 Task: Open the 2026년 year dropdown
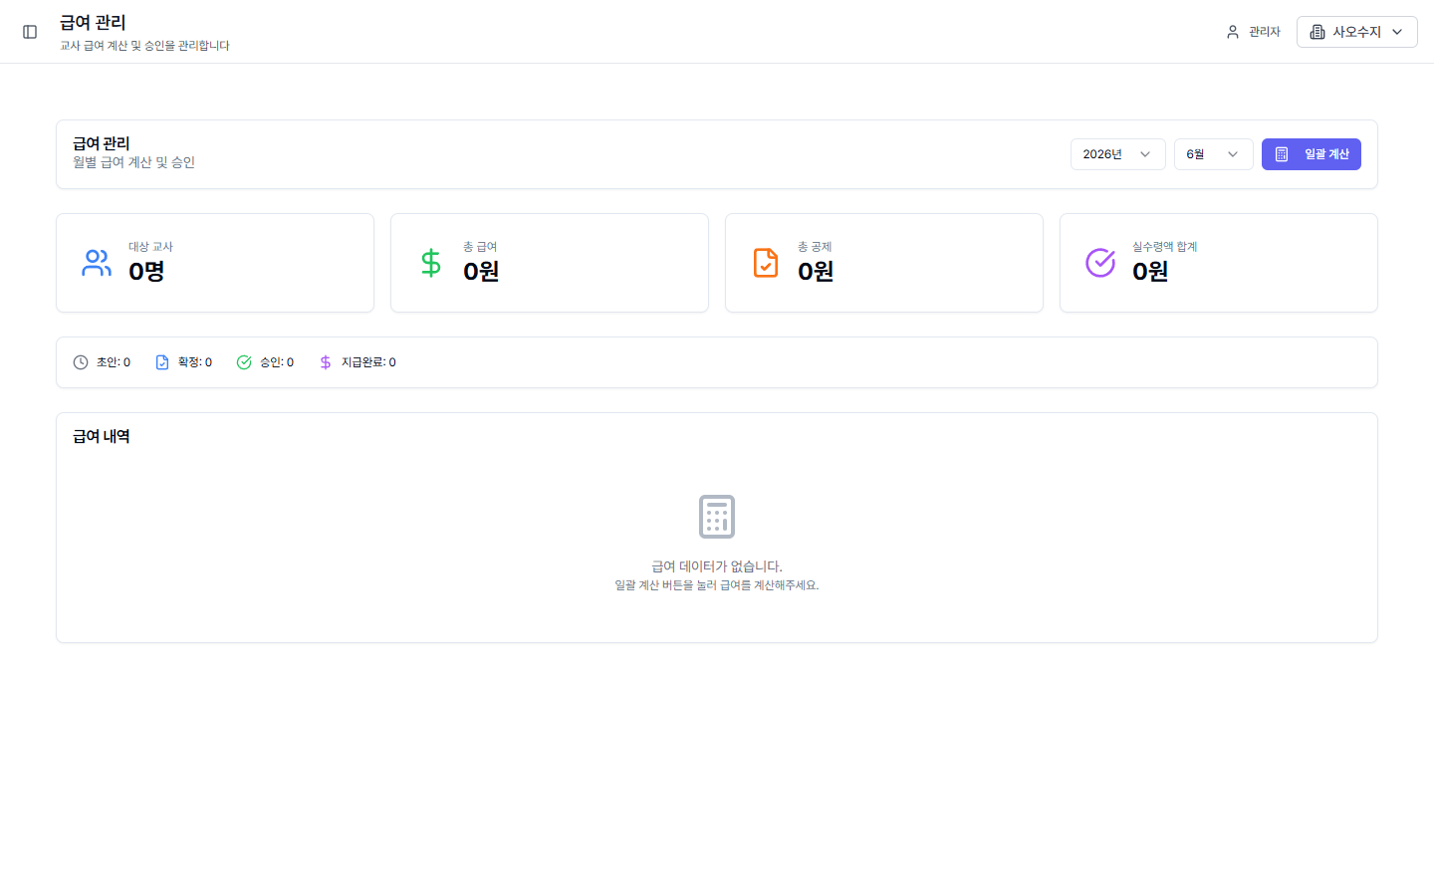coord(1117,154)
